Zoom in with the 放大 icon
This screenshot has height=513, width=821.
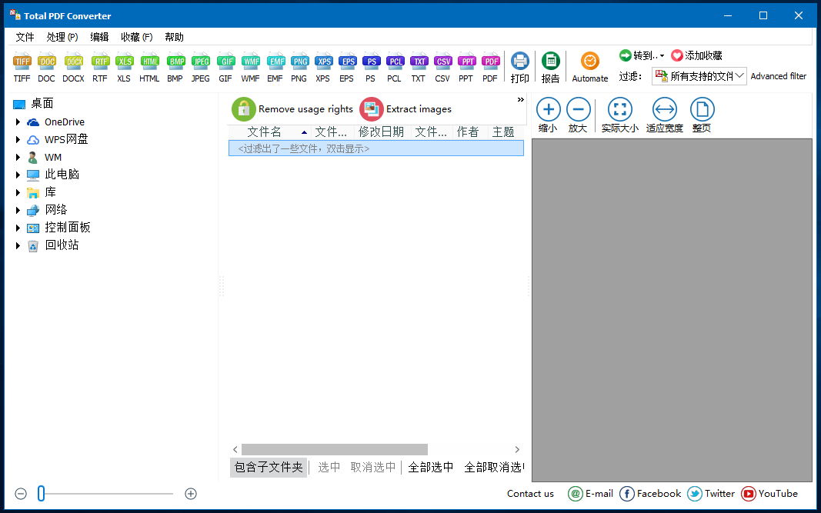point(578,114)
